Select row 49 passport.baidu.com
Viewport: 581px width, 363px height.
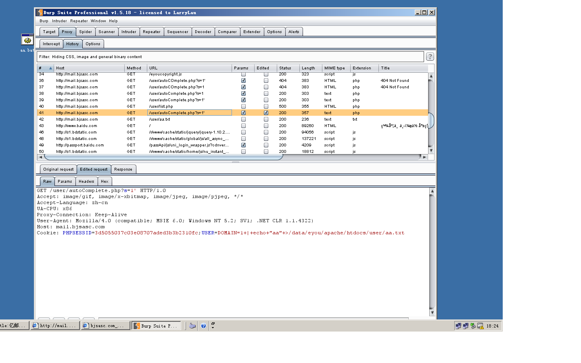click(232, 145)
